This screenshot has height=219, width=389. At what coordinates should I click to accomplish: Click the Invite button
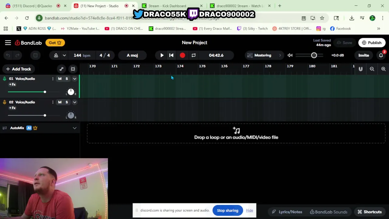click(363, 55)
